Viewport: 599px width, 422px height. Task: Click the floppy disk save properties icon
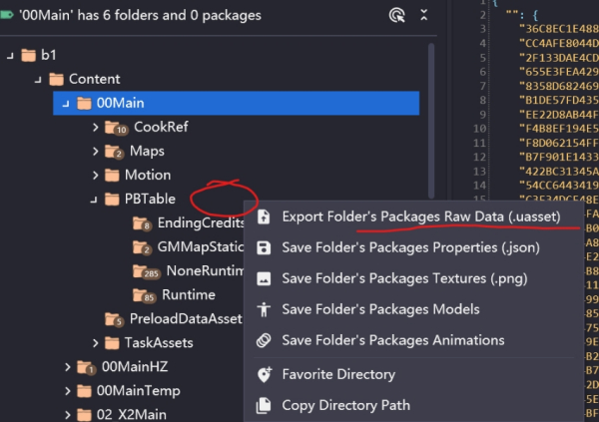tap(264, 247)
